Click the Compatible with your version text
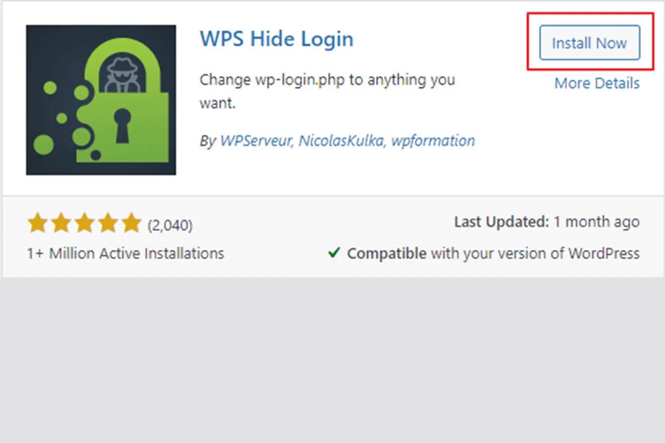Image resolution: width=665 pixels, height=443 pixels. click(x=493, y=253)
